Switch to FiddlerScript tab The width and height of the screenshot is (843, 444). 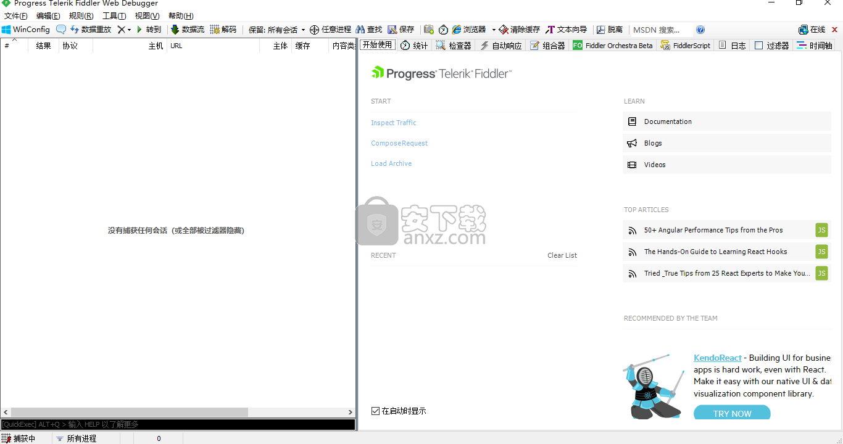(686, 46)
